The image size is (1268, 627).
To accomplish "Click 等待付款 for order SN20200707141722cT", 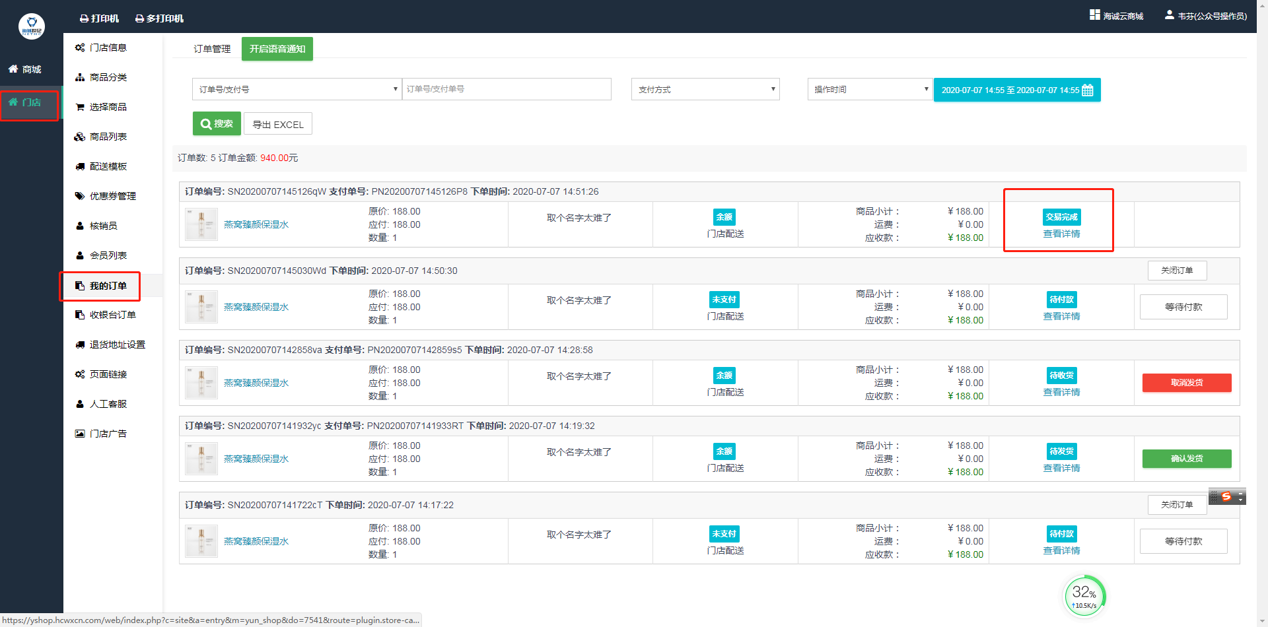I will point(1183,541).
